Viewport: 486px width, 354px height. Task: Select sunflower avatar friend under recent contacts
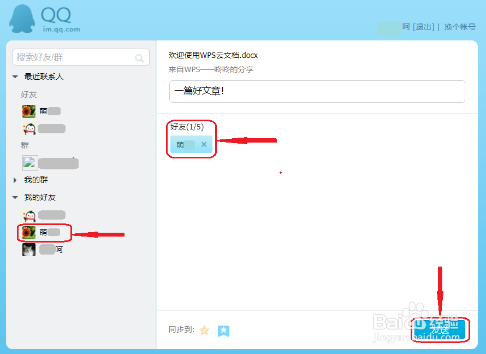coord(41,111)
